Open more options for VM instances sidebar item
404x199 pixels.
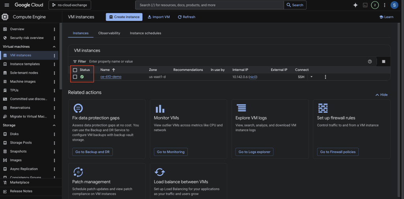point(54,55)
